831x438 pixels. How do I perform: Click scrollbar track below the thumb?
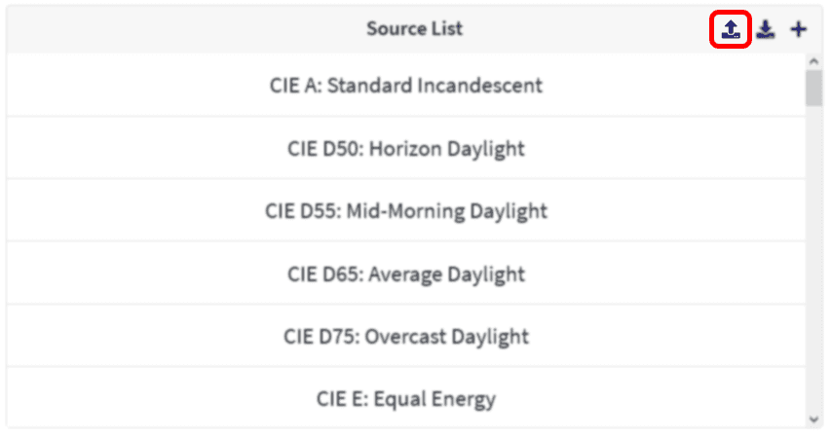pos(814,260)
